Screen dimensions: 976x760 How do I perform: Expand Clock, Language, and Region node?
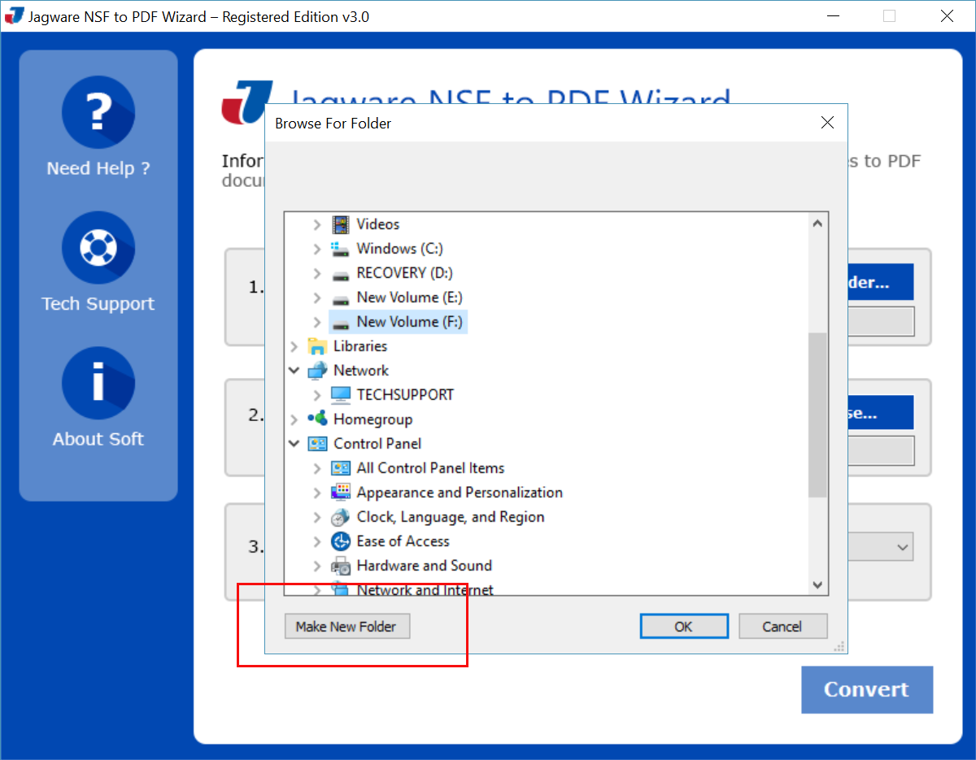[x=317, y=517]
